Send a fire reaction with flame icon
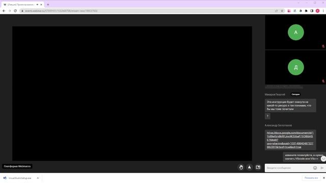This screenshot has width=326, height=183. tap(249, 167)
